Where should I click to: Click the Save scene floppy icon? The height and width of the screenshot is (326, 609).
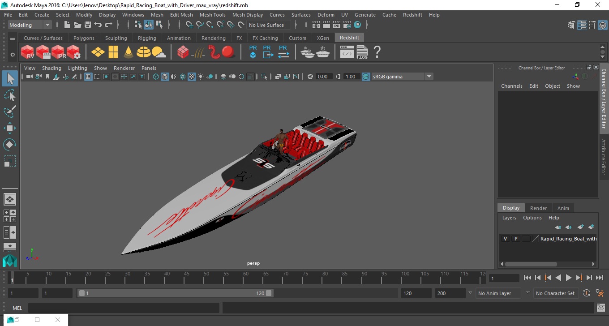point(88,25)
